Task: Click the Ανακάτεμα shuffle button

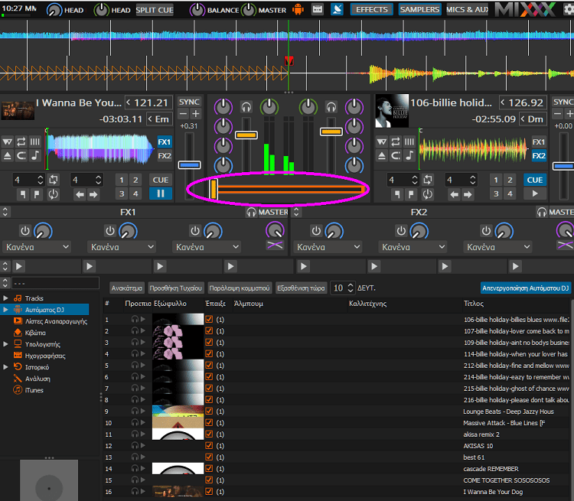Action: [126, 288]
